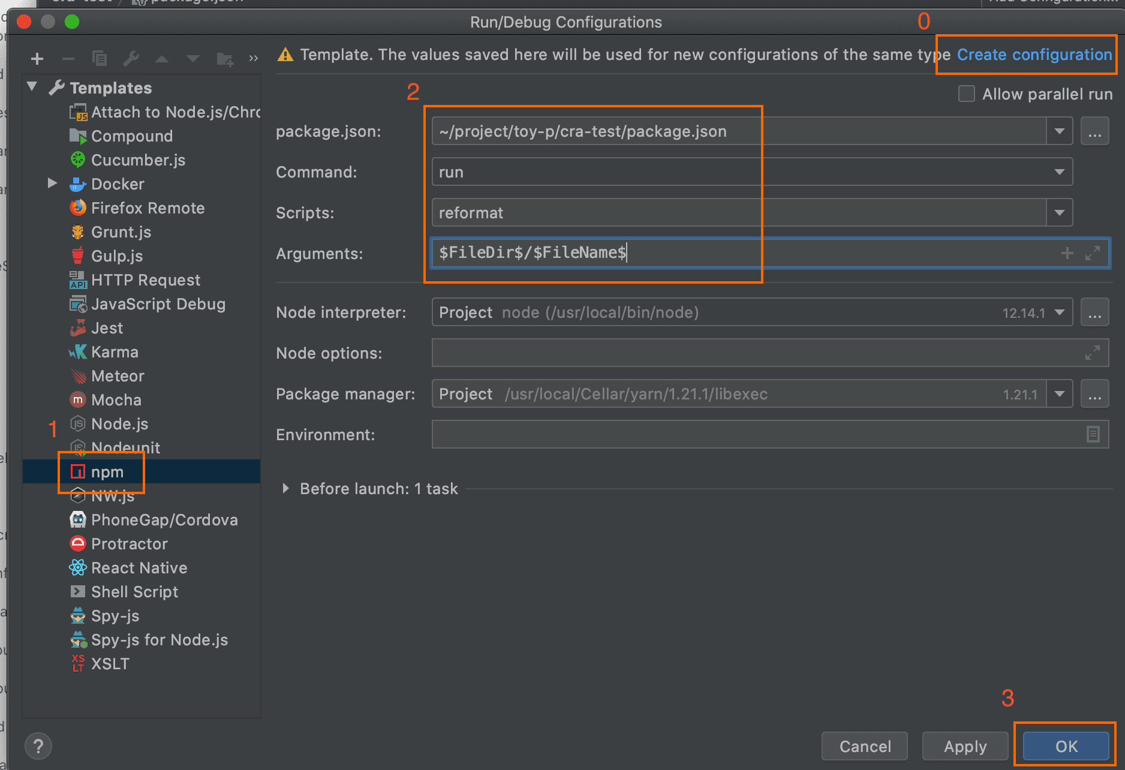Click browse button next to package.json field
This screenshot has width=1125, height=770.
point(1094,131)
